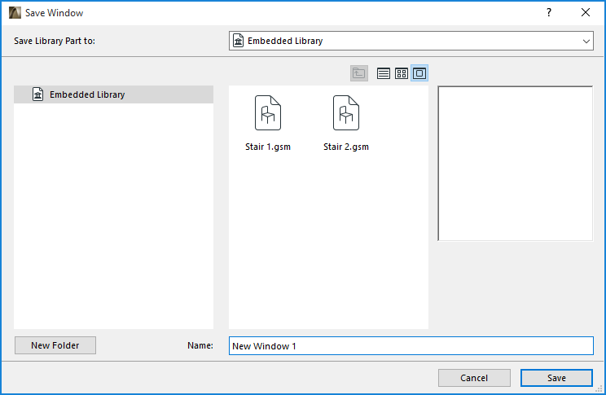
Task: Click the library part preview pane
Action: tap(515, 164)
